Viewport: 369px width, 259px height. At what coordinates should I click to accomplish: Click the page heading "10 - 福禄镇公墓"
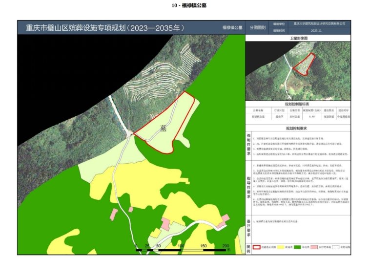click(189, 5)
